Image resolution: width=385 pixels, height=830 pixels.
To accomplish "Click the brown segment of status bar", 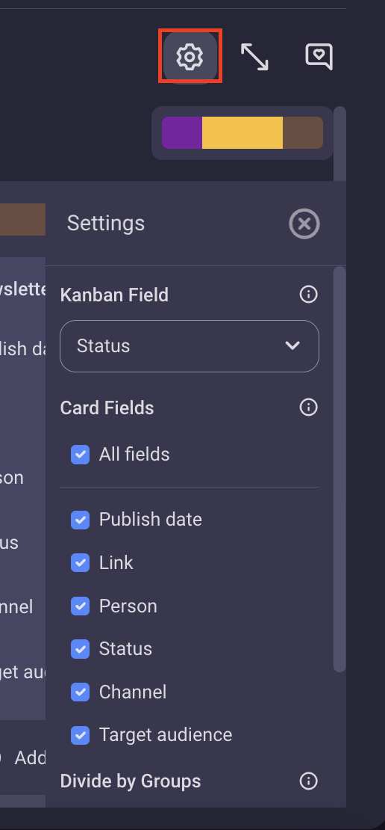I will tap(303, 133).
